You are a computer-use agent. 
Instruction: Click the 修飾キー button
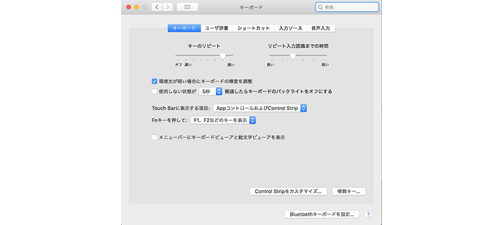coord(348,191)
